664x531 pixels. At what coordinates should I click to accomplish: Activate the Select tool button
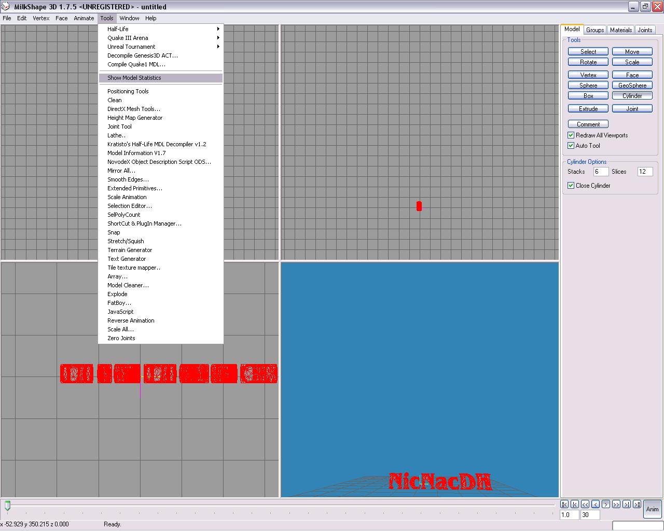point(588,52)
